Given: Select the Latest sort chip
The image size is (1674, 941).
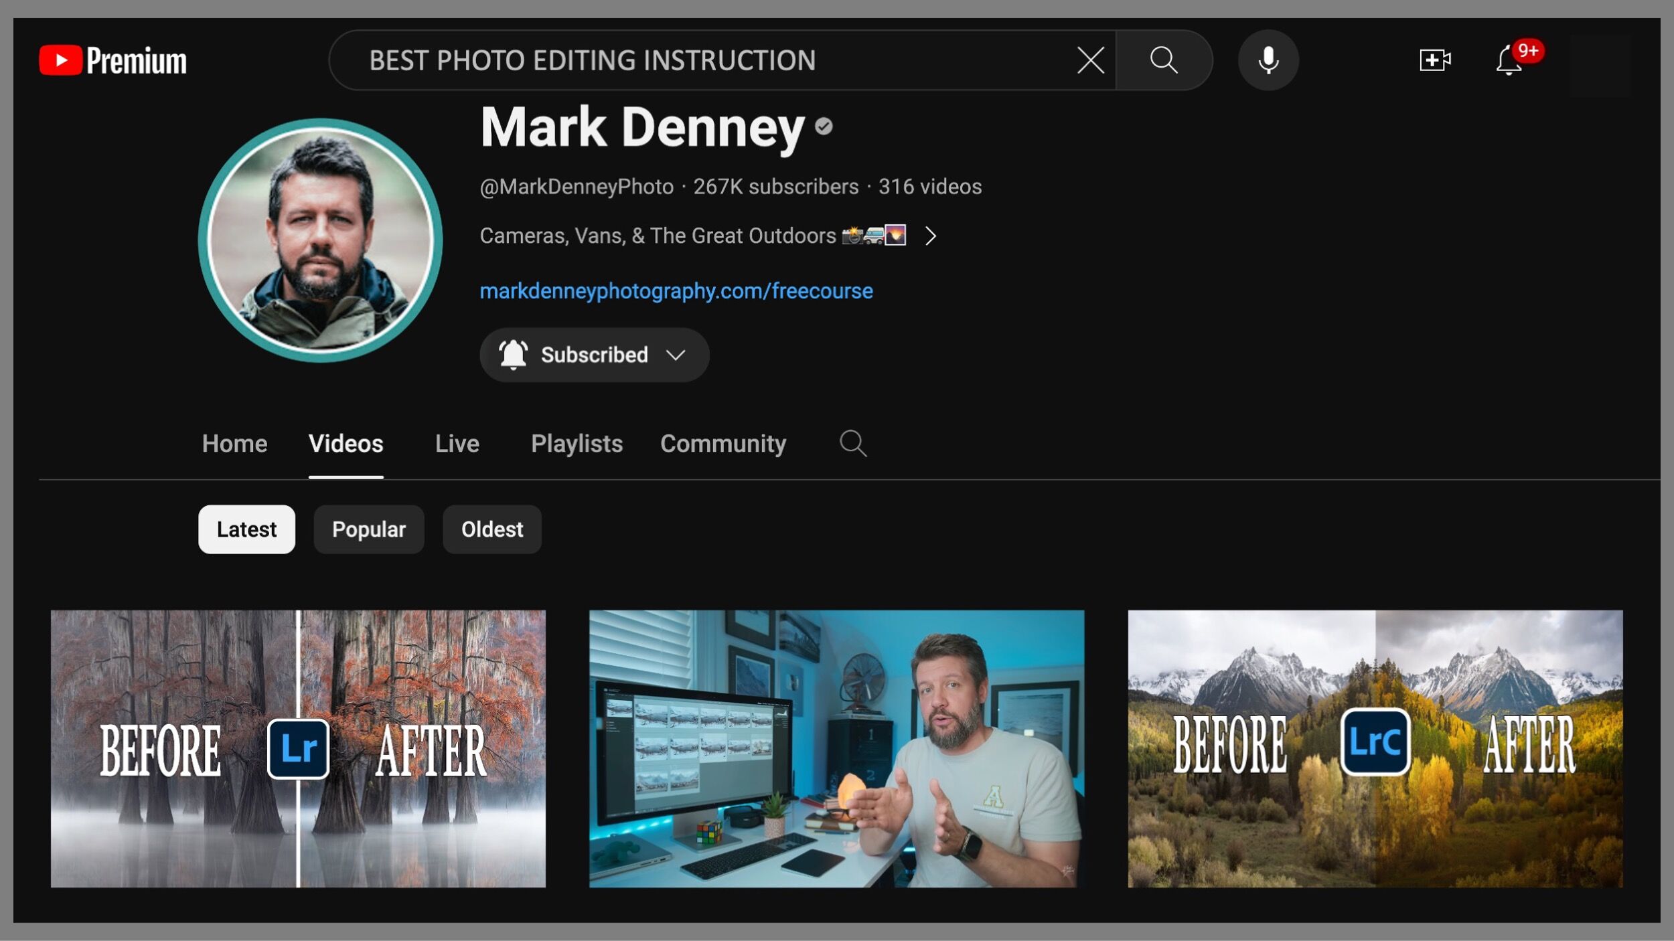Looking at the screenshot, I should 246,529.
